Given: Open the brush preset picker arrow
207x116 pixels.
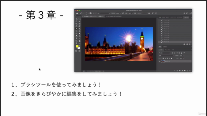Looking at the screenshot, I should pos(88,13).
